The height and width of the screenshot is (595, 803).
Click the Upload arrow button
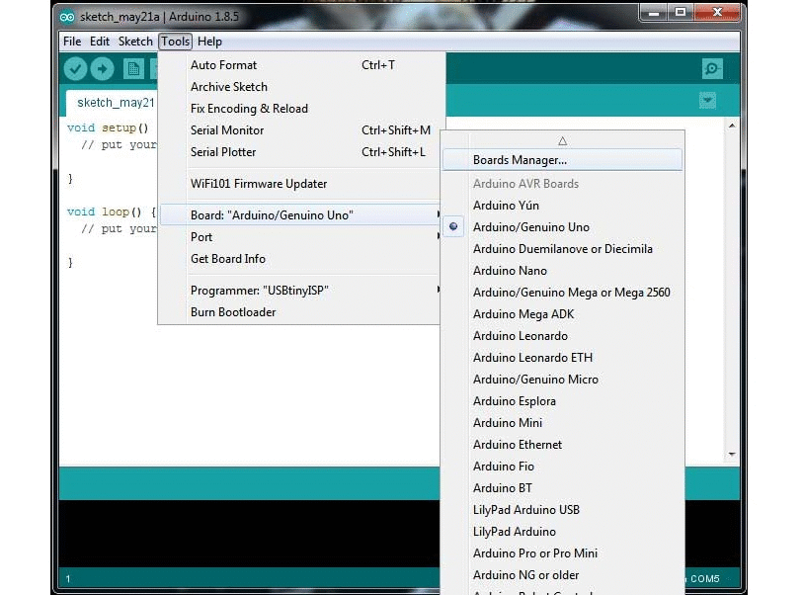[102, 68]
